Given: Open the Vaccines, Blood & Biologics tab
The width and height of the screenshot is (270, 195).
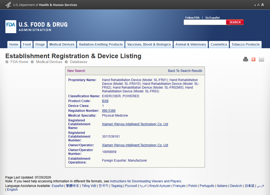Looking at the screenshot, I should pos(149,44).
